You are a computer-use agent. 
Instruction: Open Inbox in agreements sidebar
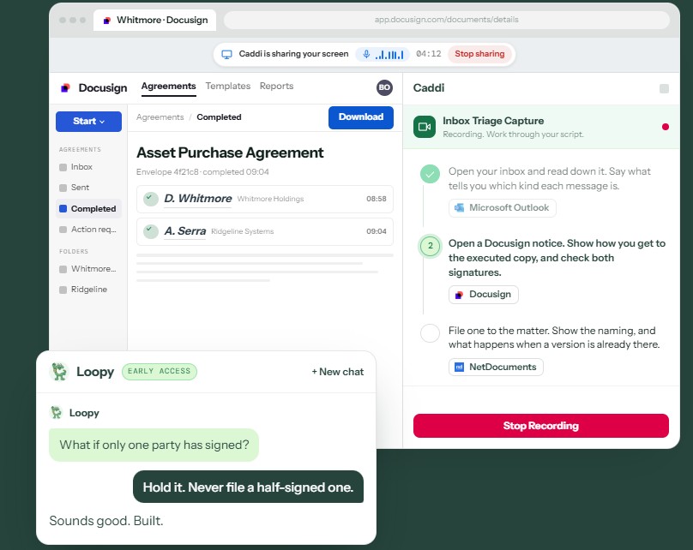pos(88,167)
